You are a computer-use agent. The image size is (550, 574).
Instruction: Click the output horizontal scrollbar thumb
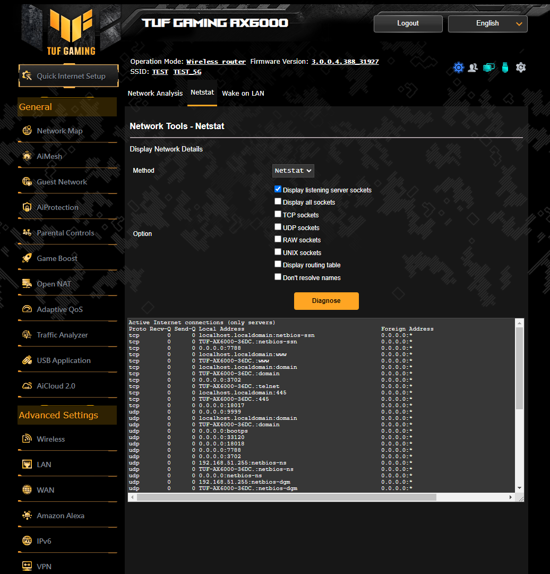pyautogui.click(x=286, y=497)
